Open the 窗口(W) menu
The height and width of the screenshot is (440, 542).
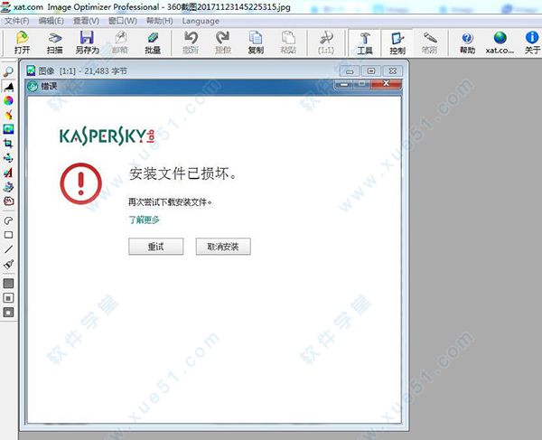pos(123,21)
